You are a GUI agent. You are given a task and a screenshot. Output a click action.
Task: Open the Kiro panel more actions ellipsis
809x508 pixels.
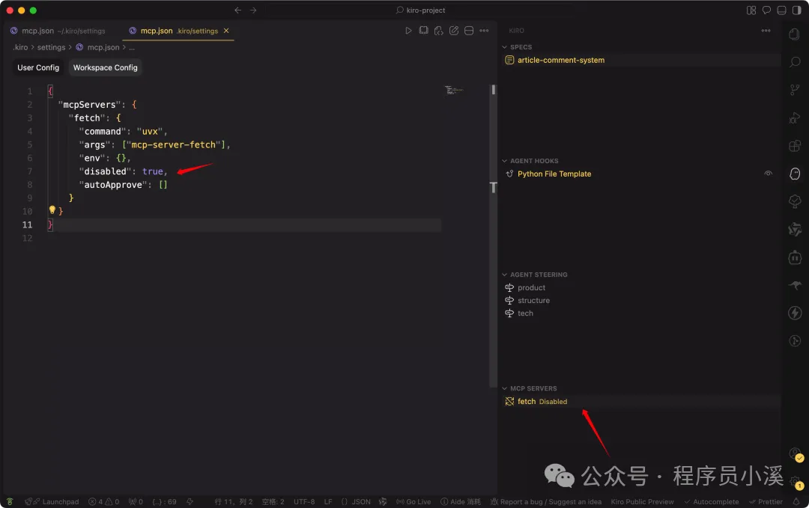[x=766, y=31]
